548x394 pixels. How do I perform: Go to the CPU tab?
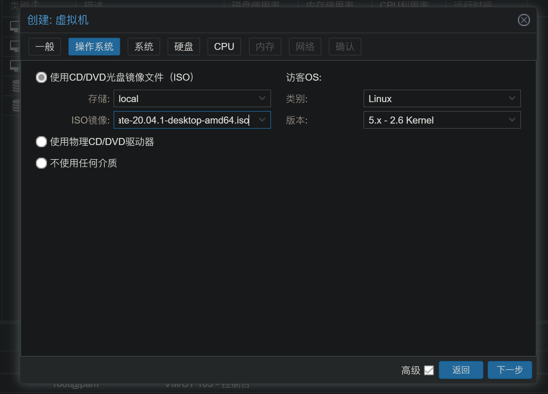224,47
